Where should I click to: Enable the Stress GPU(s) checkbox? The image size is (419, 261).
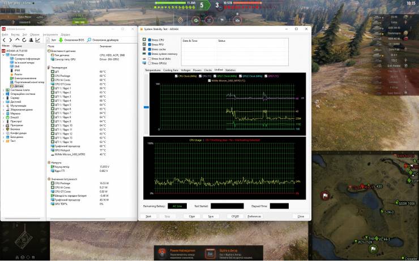(x=149, y=63)
